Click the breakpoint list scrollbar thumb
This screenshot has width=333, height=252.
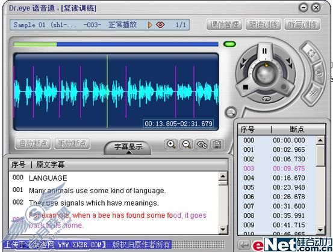(x=320, y=155)
